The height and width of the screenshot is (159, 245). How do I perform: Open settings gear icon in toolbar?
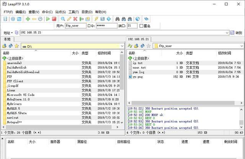pos(13,19)
